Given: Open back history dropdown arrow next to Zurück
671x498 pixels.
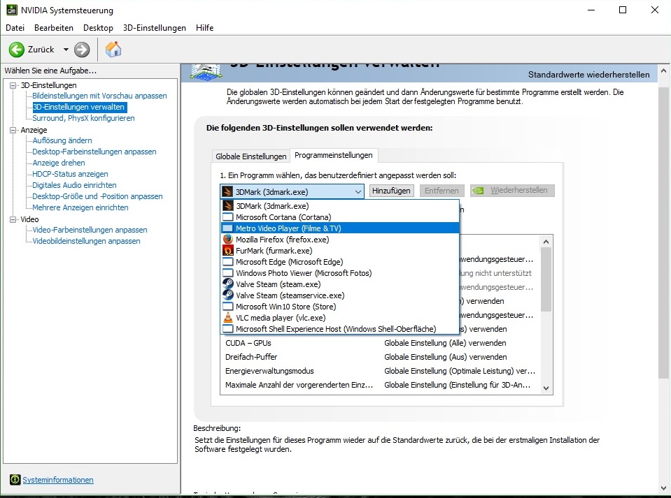Looking at the screenshot, I should (x=66, y=50).
